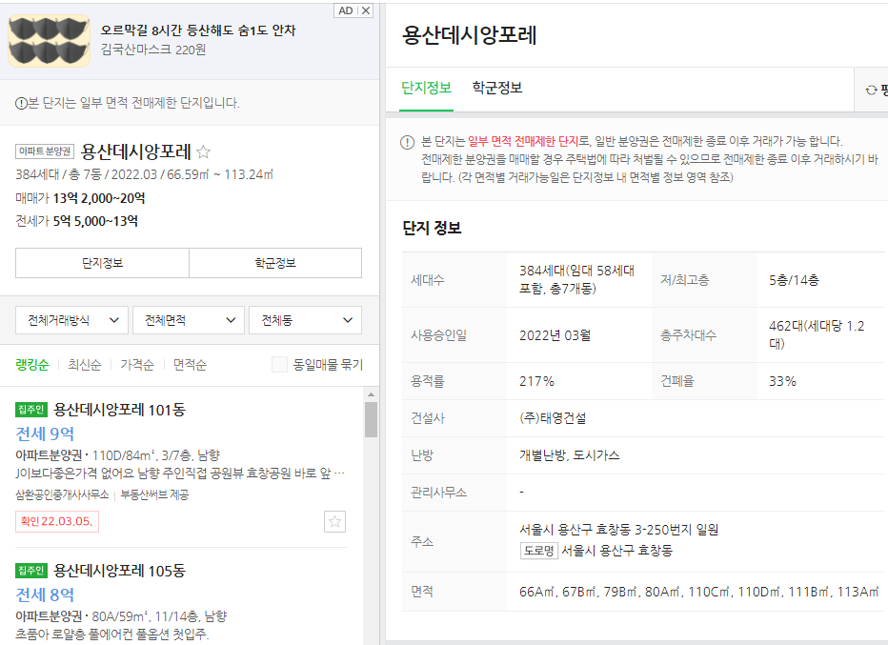Screen dimensions: 888x645
Task: Sort listings by 랭킹순
Action: pos(32,365)
